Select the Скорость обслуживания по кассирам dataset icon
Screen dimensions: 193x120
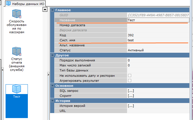click(x=16, y=14)
